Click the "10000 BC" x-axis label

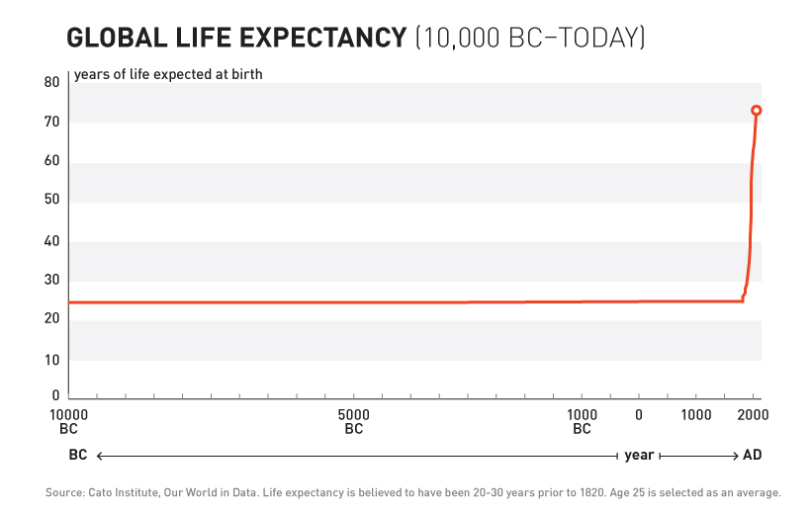pos(69,421)
